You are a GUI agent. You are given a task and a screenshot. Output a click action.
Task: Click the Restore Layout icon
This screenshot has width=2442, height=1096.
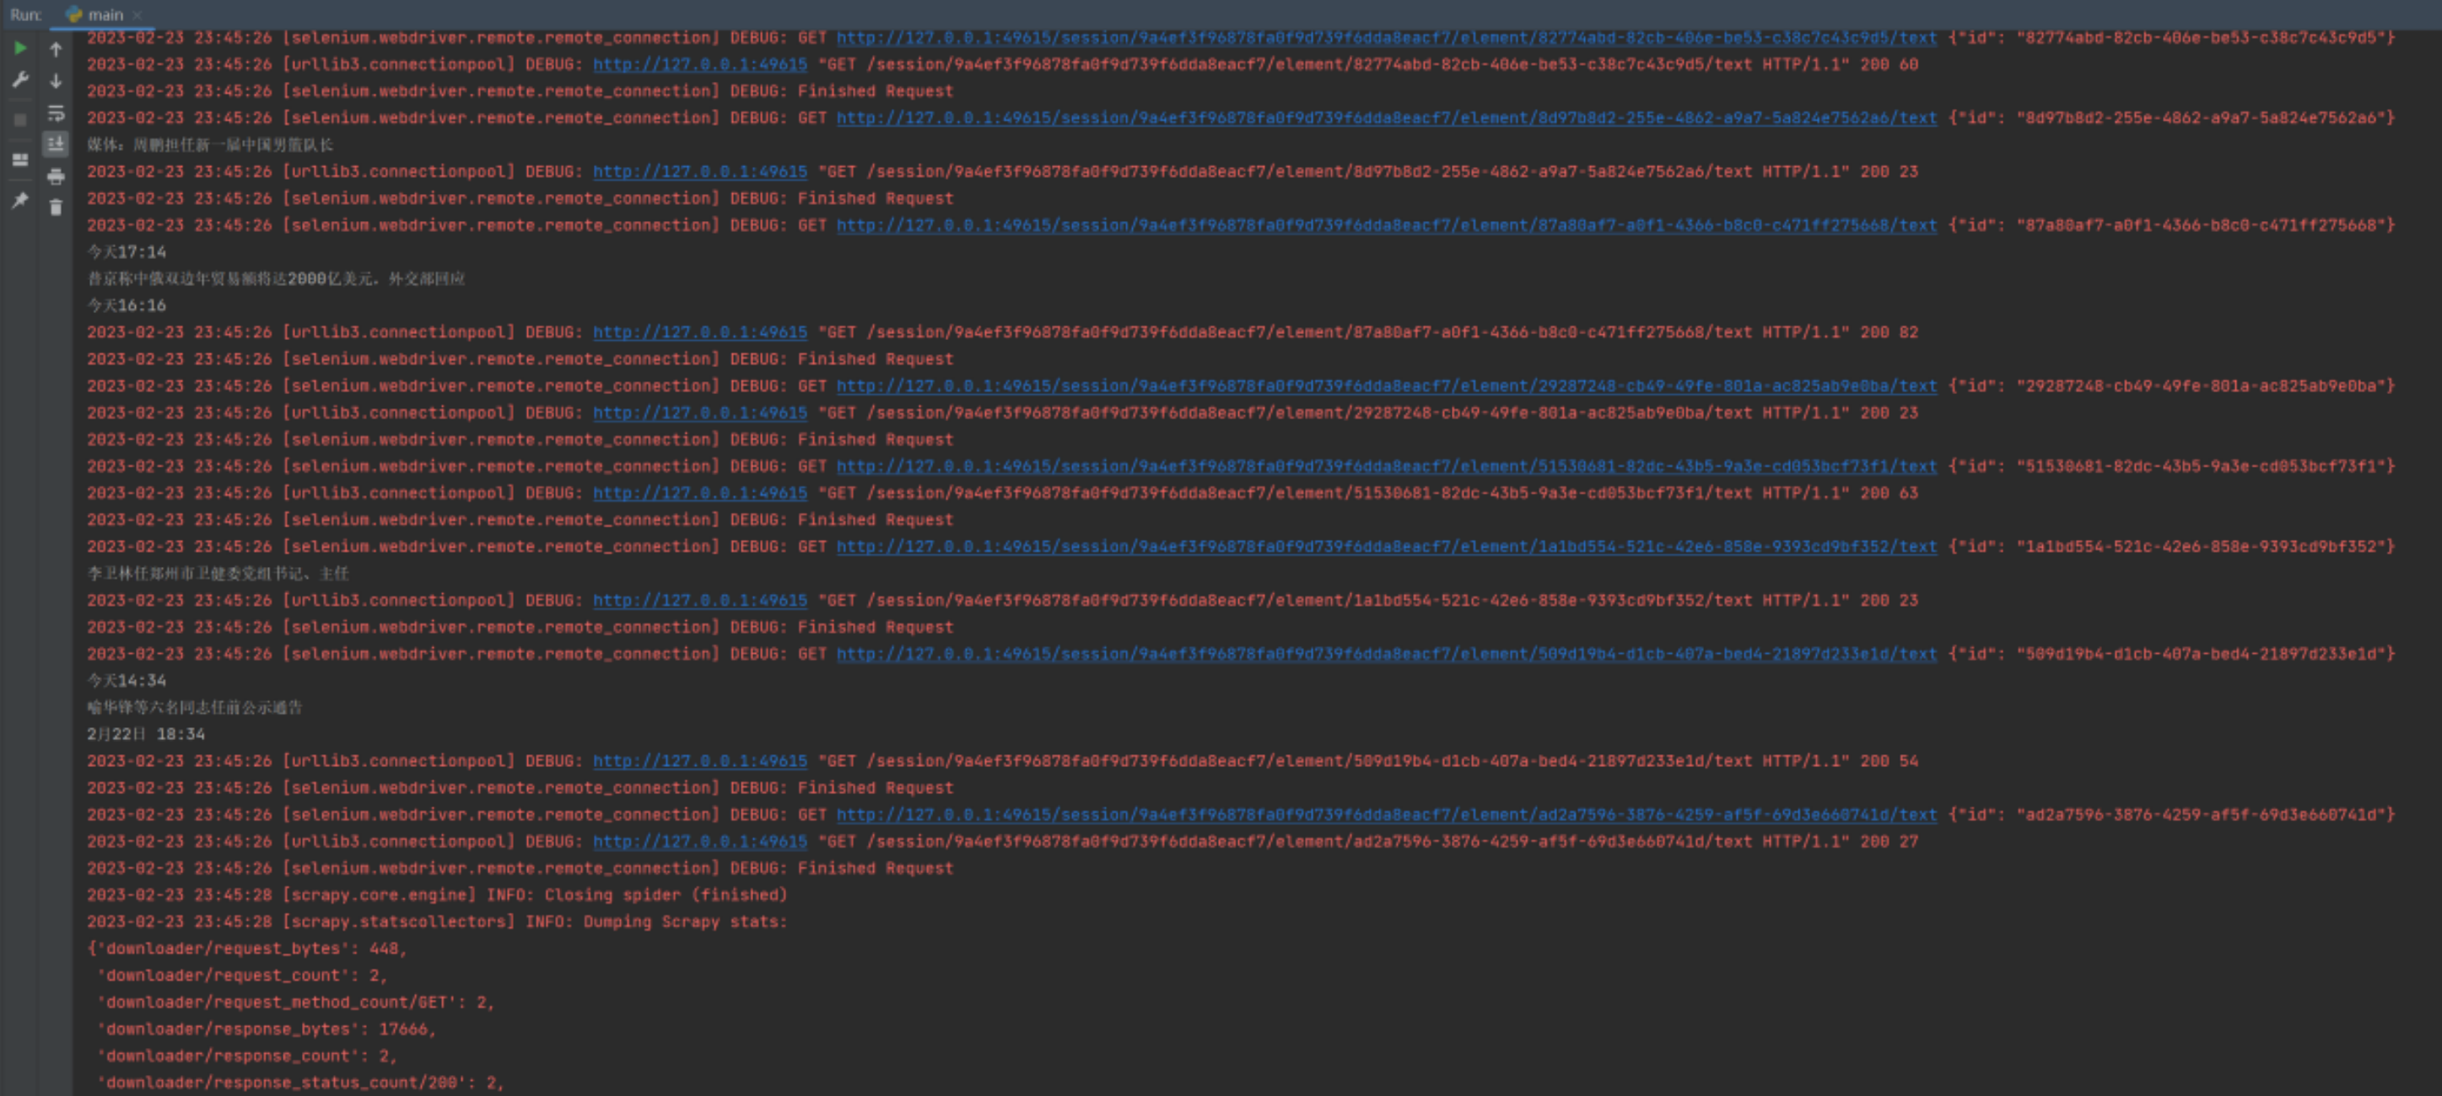[x=20, y=159]
